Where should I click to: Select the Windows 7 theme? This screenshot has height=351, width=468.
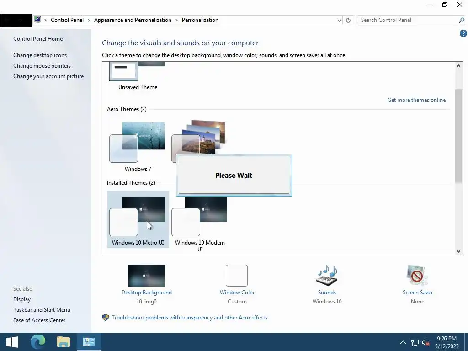(138, 146)
